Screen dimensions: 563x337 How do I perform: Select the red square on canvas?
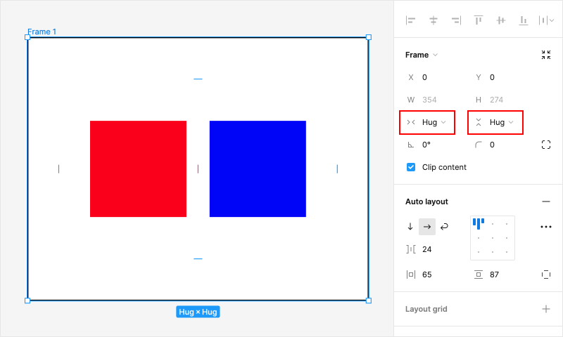tap(138, 168)
